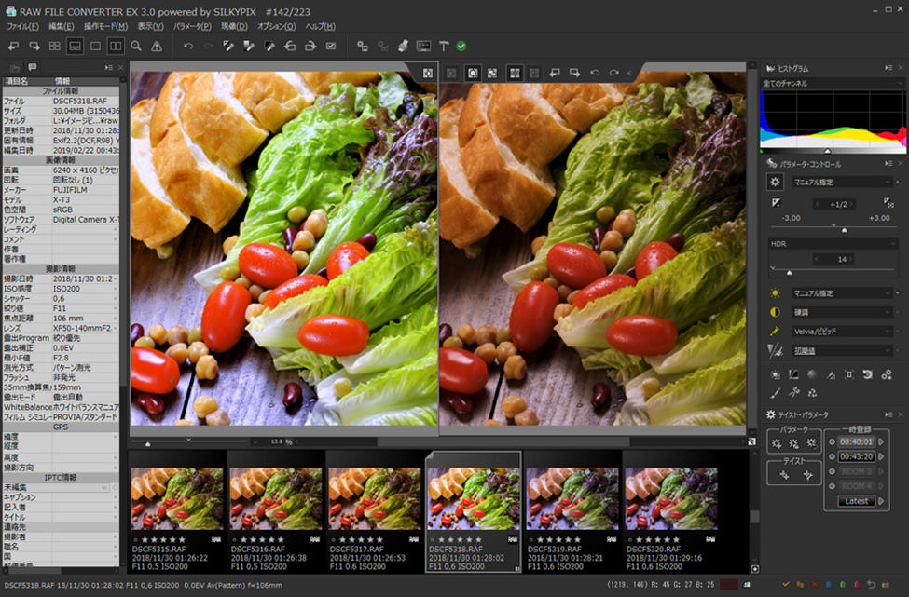Toggle the highlight warning triangle icon
The width and height of the screenshot is (909, 597).
point(157,47)
